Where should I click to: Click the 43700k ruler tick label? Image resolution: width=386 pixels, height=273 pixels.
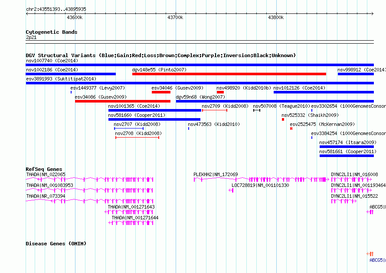coord(175,17)
